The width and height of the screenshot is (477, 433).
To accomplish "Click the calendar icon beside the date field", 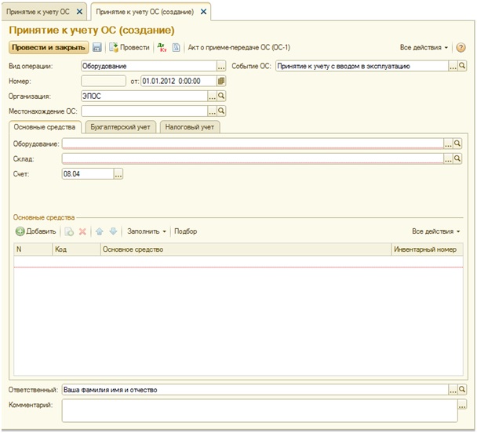I will coord(221,81).
